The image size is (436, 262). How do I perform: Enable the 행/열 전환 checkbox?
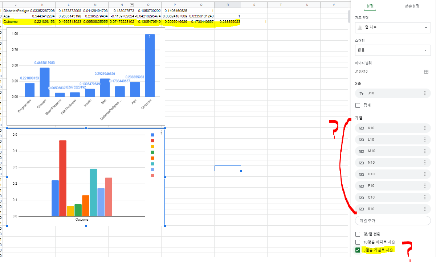[x=358, y=234]
